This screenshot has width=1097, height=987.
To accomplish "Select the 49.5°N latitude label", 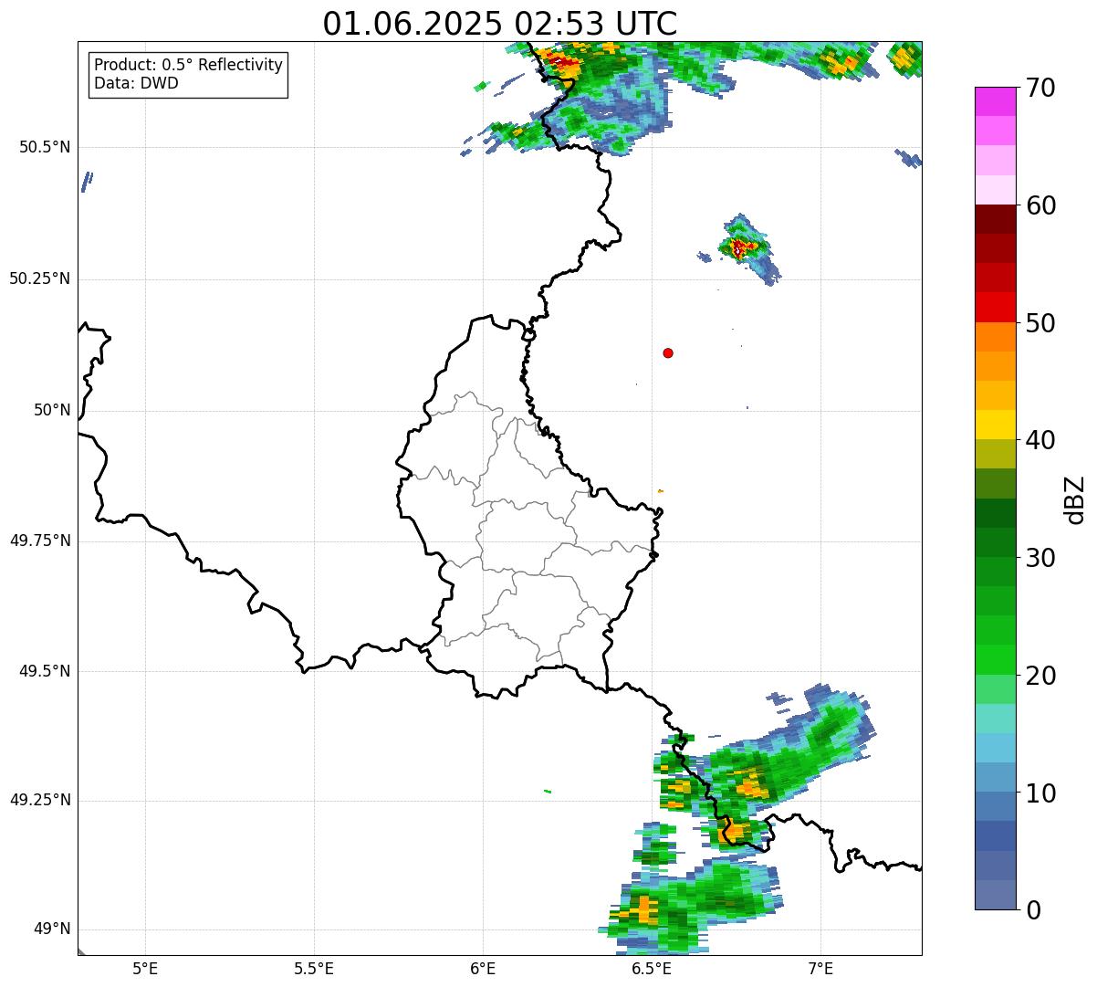I will 45,671.
